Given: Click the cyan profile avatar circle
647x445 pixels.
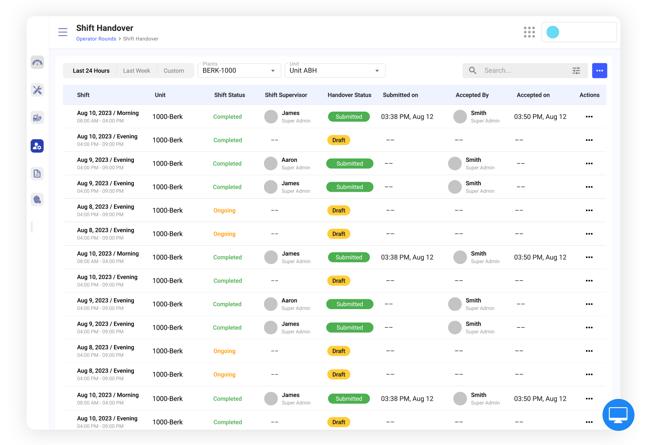Looking at the screenshot, I should click(552, 32).
